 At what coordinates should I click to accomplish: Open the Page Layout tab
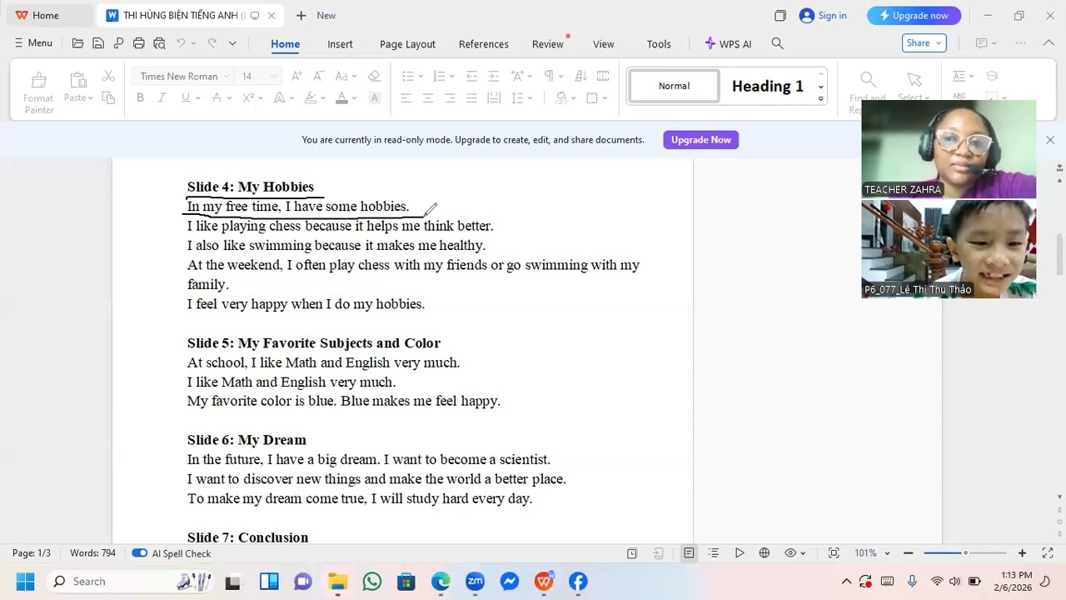pyautogui.click(x=407, y=44)
